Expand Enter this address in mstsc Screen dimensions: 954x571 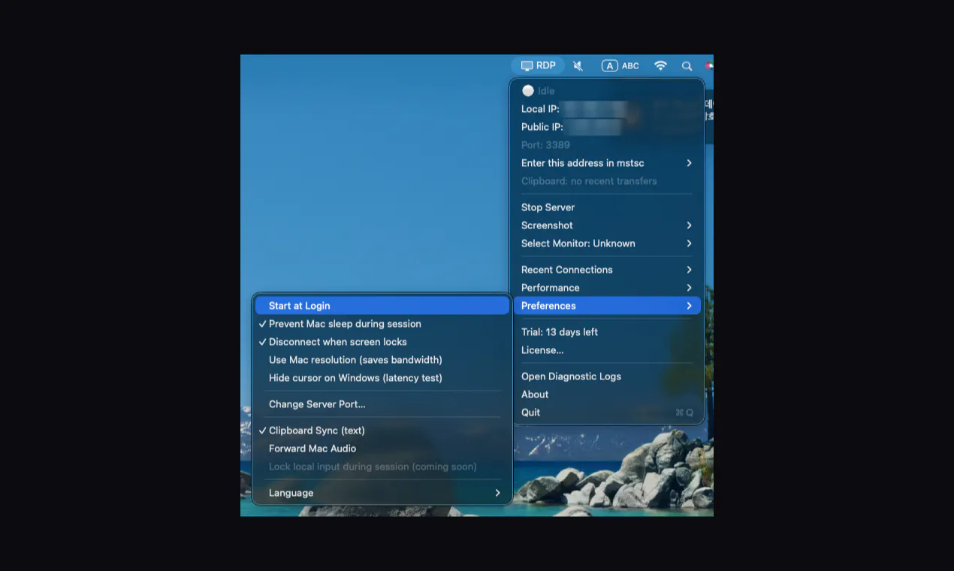(x=607, y=163)
